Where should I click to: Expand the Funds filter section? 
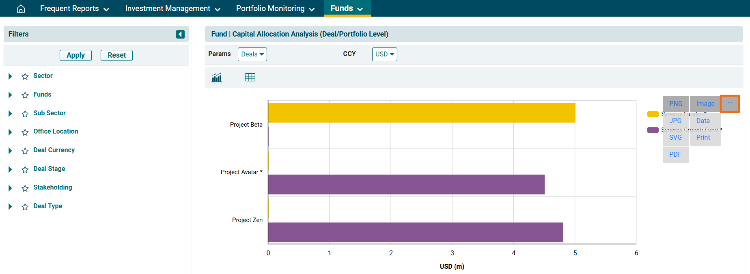tap(11, 95)
